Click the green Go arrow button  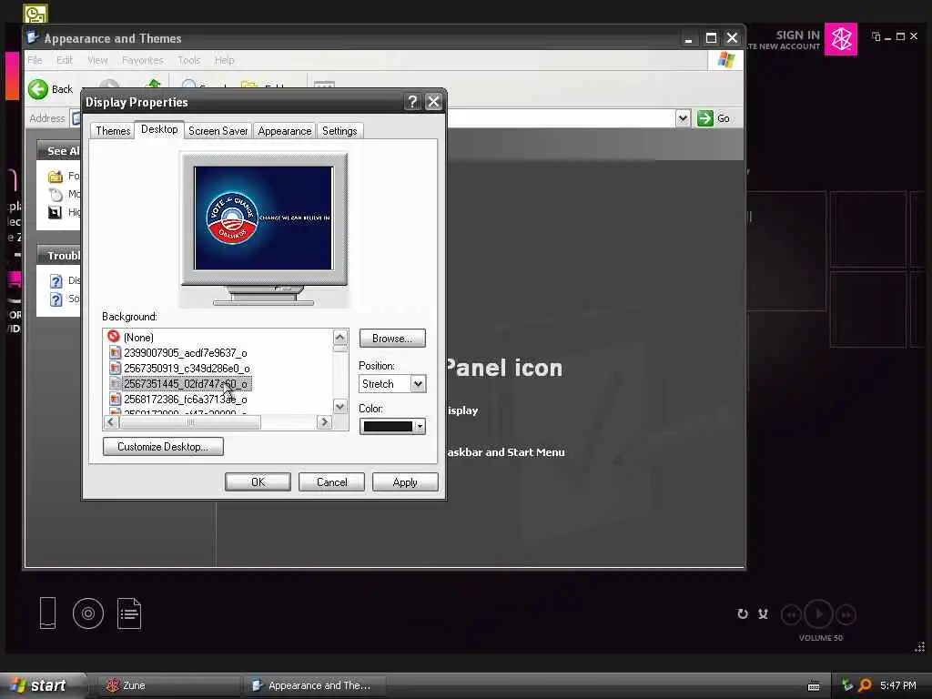click(x=705, y=118)
